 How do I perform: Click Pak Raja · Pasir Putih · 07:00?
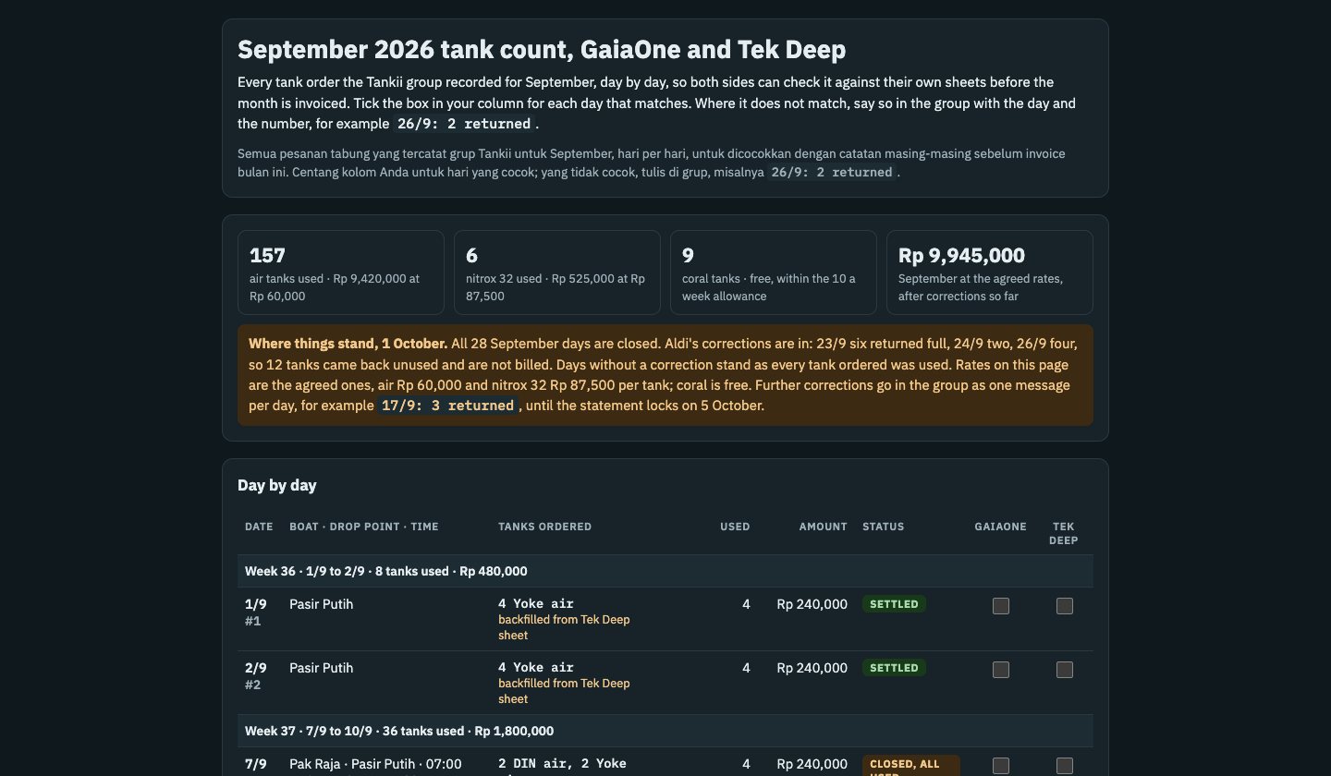click(x=375, y=764)
